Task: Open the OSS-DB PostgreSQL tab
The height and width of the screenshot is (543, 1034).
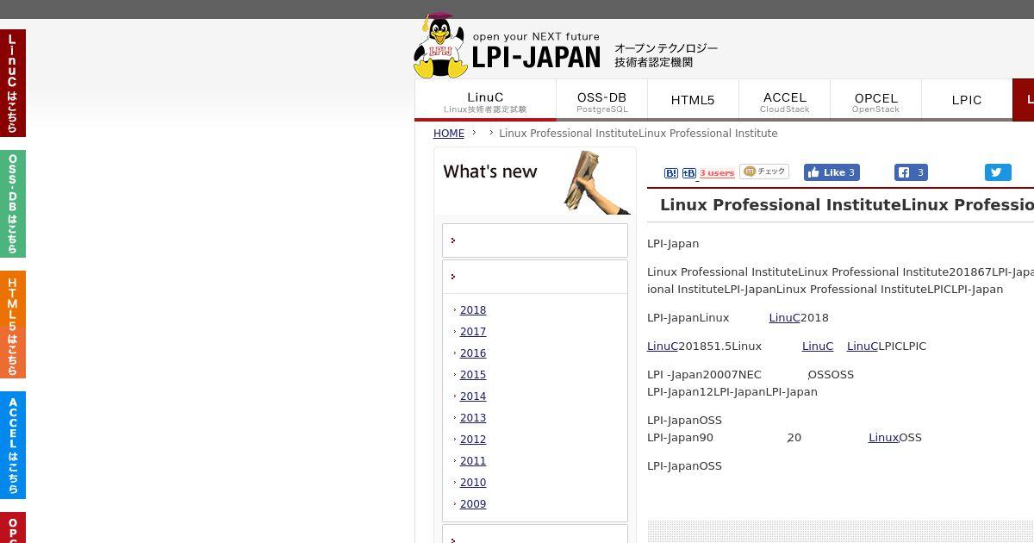Action: click(601, 100)
